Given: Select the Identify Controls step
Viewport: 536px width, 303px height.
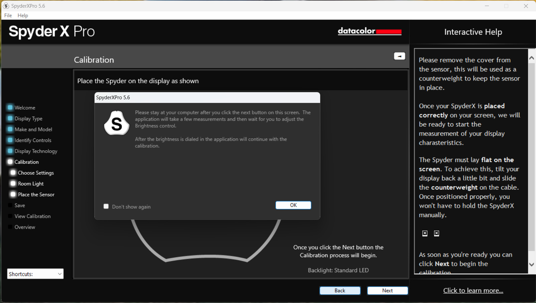Looking at the screenshot, I should (x=33, y=140).
